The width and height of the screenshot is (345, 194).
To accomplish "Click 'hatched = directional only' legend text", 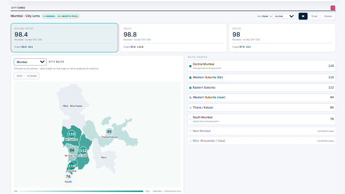I will click(x=167, y=191).
